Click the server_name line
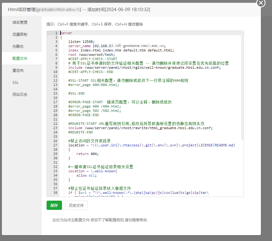Image resolution: width=272 pixels, height=241 pixels. coord(117,46)
